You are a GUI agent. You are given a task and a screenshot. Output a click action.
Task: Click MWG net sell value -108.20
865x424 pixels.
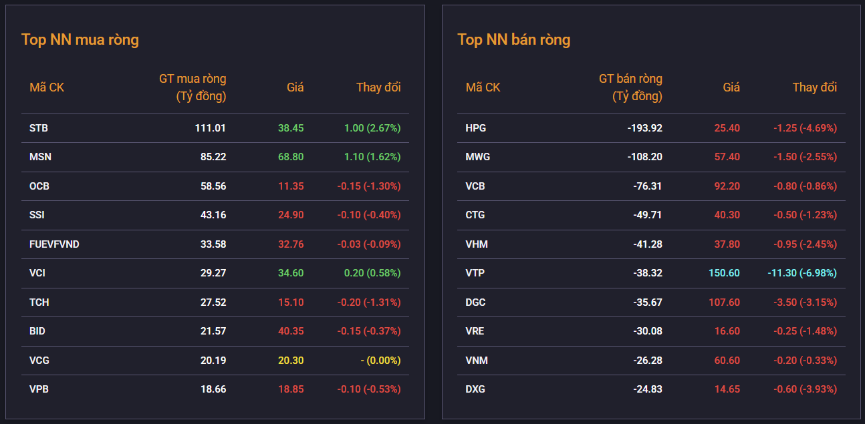tap(644, 157)
